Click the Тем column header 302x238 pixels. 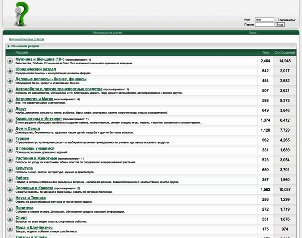pyautogui.click(x=265, y=52)
